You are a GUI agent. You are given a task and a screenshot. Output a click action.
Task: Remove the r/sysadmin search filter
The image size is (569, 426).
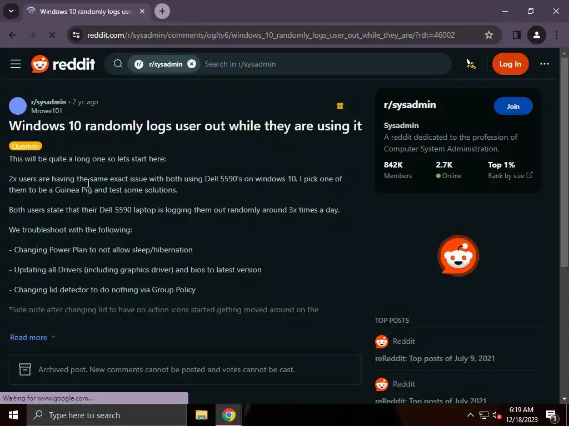coord(192,64)
